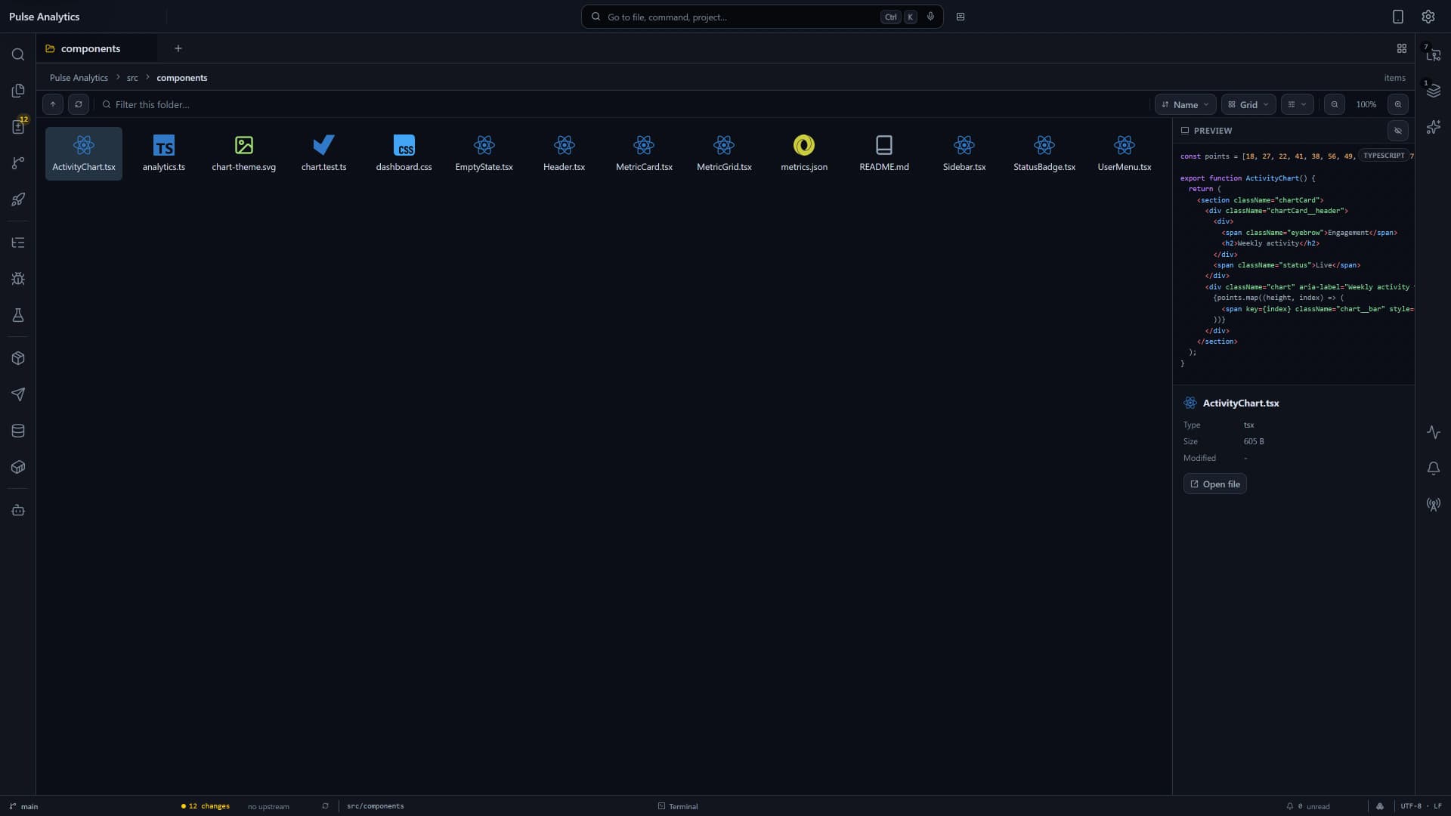Click the mobile device icon in top bar

(x=1398, y=17)
